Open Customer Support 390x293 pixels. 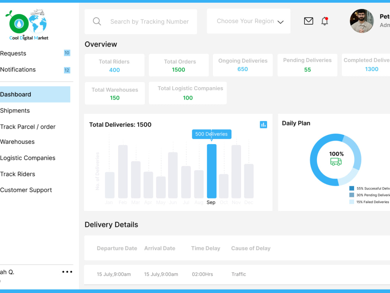(x=26, y=190)
